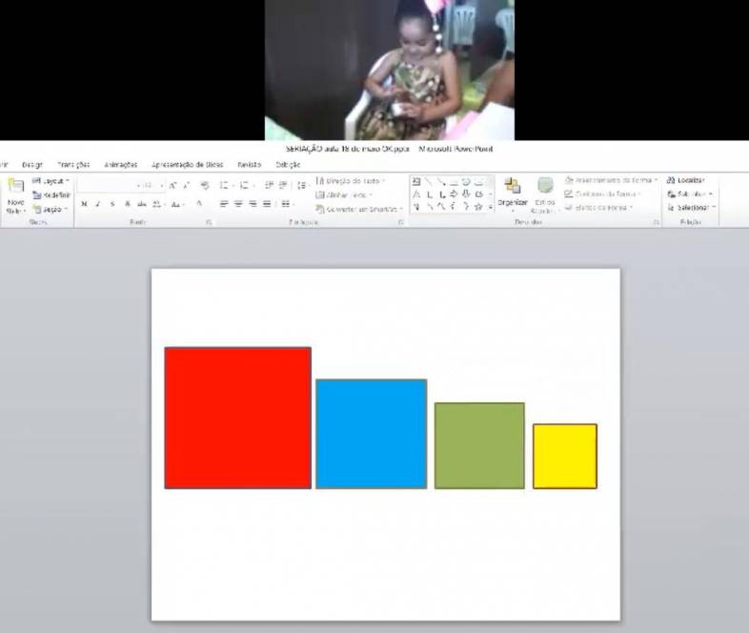
Task: Click the Novo Slide icon
Action: pyautogui.click(x=15, y=189)
